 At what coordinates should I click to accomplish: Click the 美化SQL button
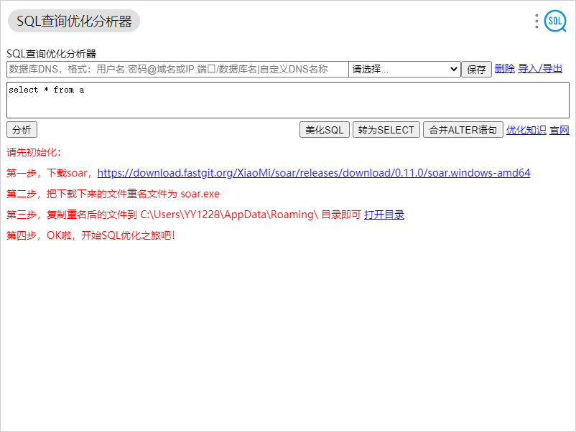pos(325,130)
